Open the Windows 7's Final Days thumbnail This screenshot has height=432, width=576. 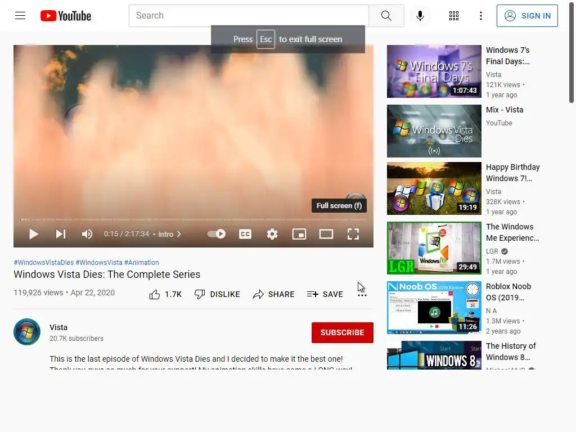434,71
